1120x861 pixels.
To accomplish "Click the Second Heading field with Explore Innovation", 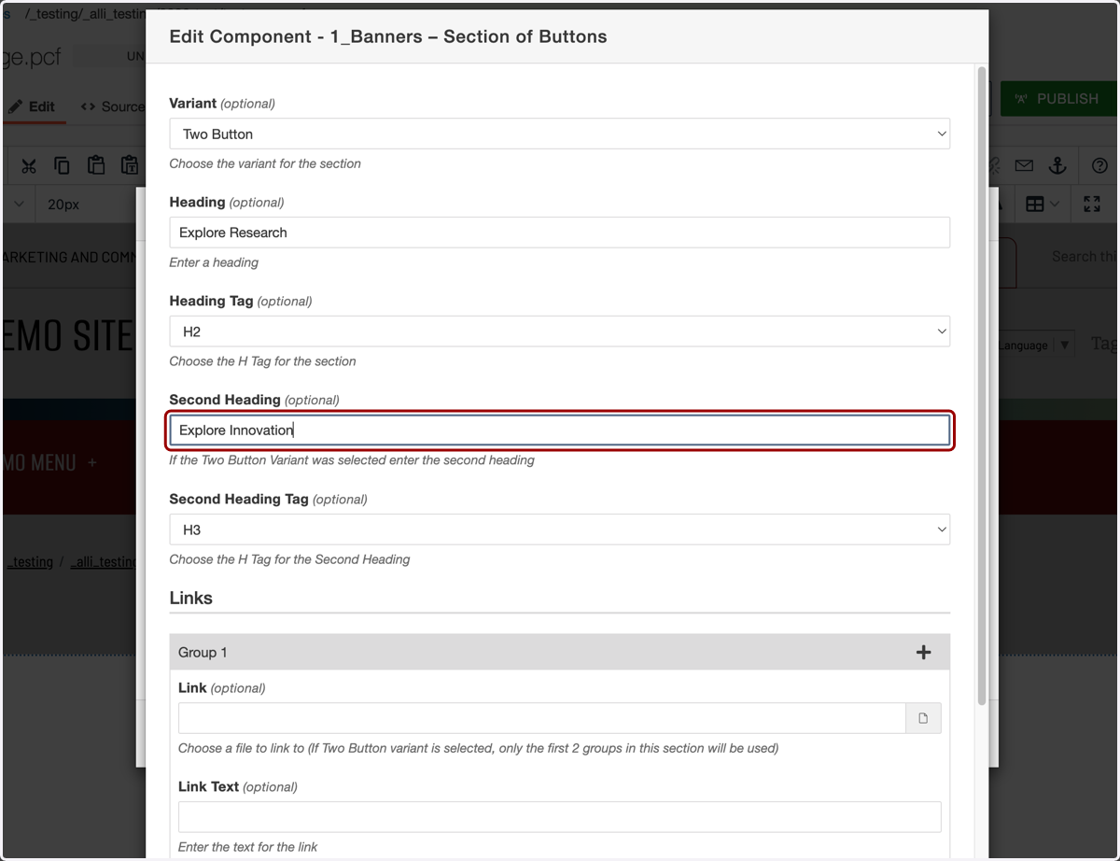I will coord(560,430).
